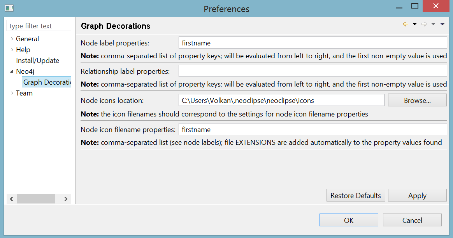Browse for the node icons location
453x238 pixels.
417,100
